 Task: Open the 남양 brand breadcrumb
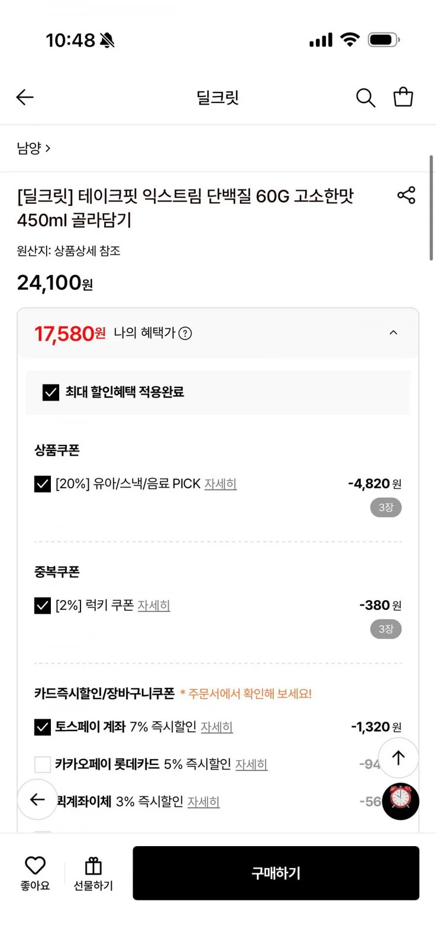(x=34, y=148)
